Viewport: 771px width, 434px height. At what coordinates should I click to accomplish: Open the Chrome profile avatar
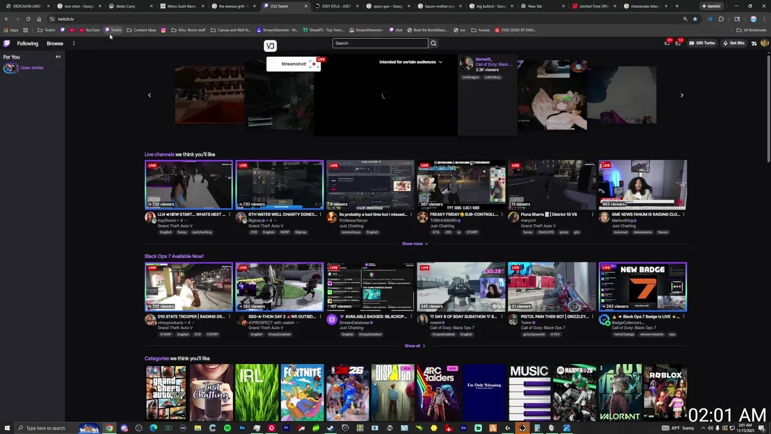point(753,19)
